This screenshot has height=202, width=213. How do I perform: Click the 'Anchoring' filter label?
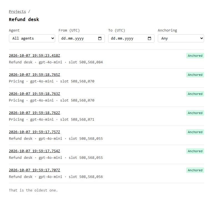coord(167,30)
